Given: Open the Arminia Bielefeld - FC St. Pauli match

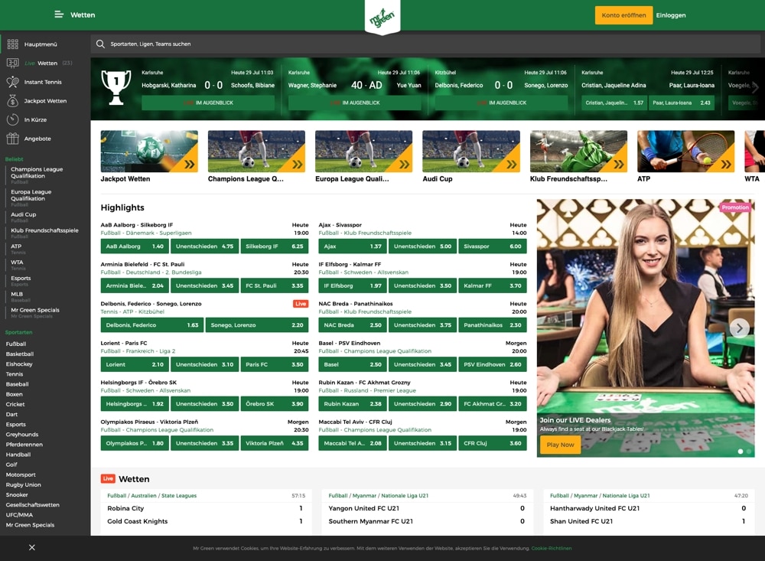Looking at the screenshot, I should (x=142, y=264).
